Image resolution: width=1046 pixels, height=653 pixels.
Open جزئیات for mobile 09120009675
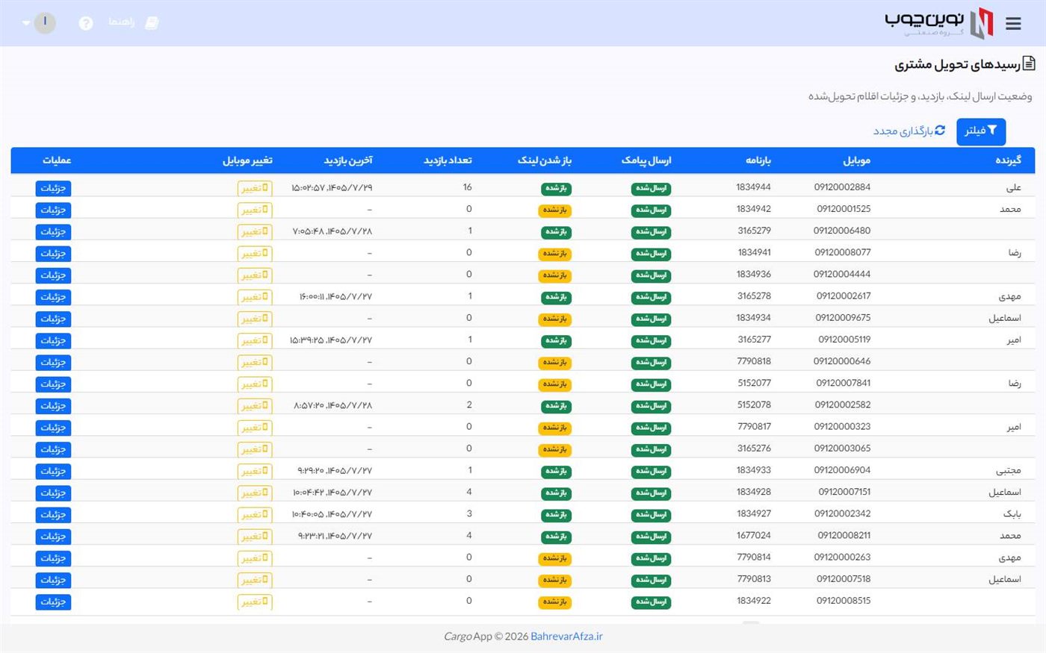pyautogui.click(x=53, y=319)
